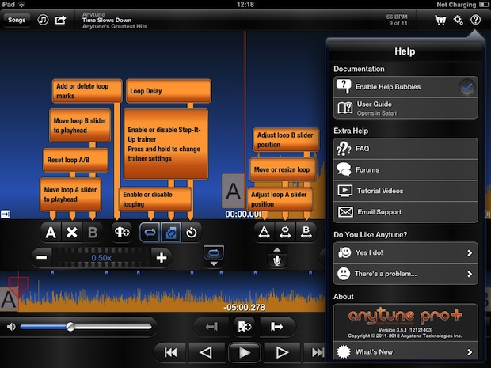Add or delete loop marks icon
Viewport: 491px width, 368px height.
click(122, 233)
